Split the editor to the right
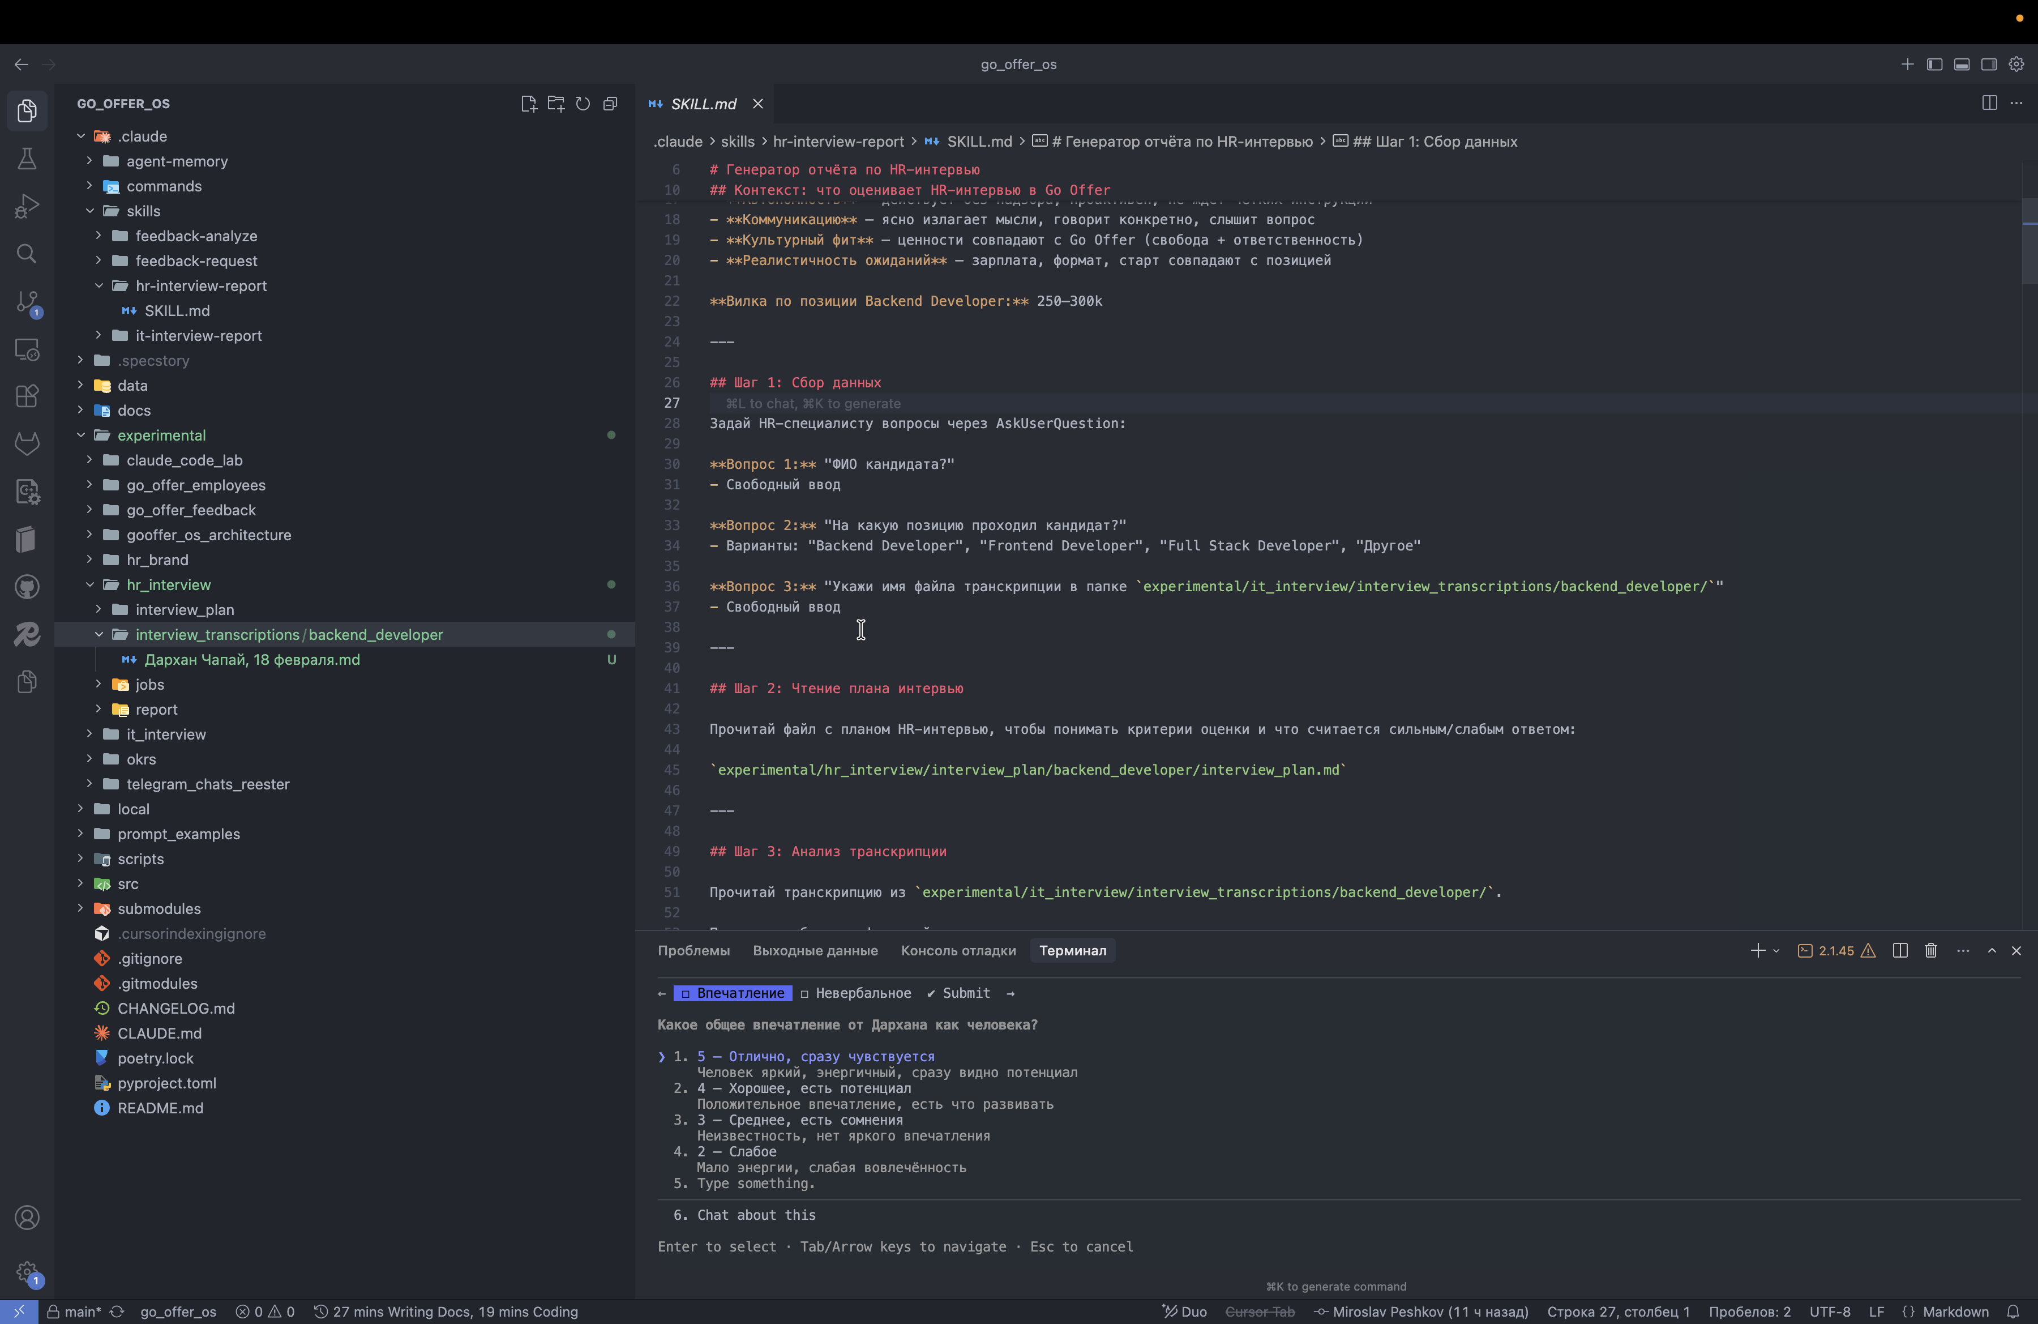 click(x=1989, y=102)
